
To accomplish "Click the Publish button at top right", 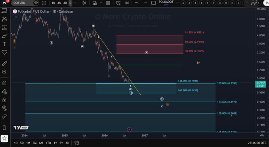I will 266,3.
